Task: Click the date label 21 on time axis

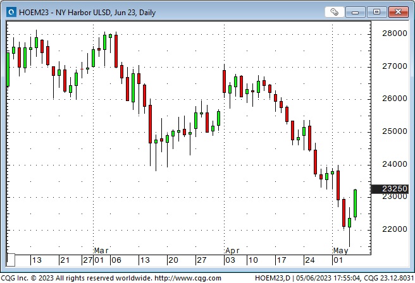Action: coord(65,260)
